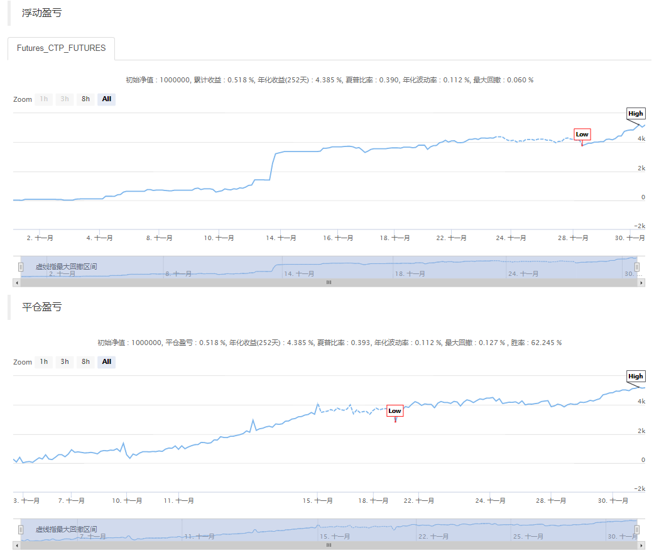Set 平仓盈亏 chart zoom to 8h

click(85, 361)
